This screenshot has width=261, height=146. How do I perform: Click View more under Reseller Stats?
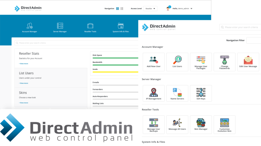tap(23, 64)
